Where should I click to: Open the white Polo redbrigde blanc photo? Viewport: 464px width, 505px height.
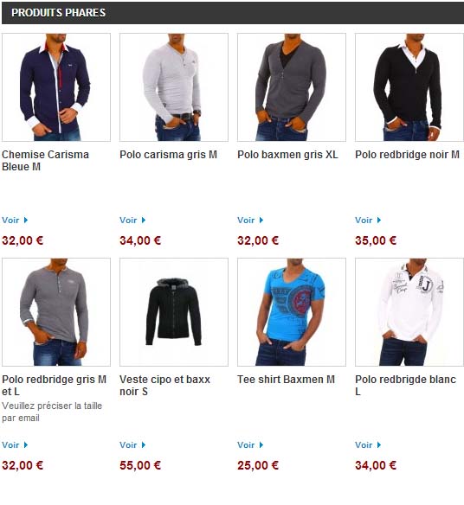pos(409,312)
